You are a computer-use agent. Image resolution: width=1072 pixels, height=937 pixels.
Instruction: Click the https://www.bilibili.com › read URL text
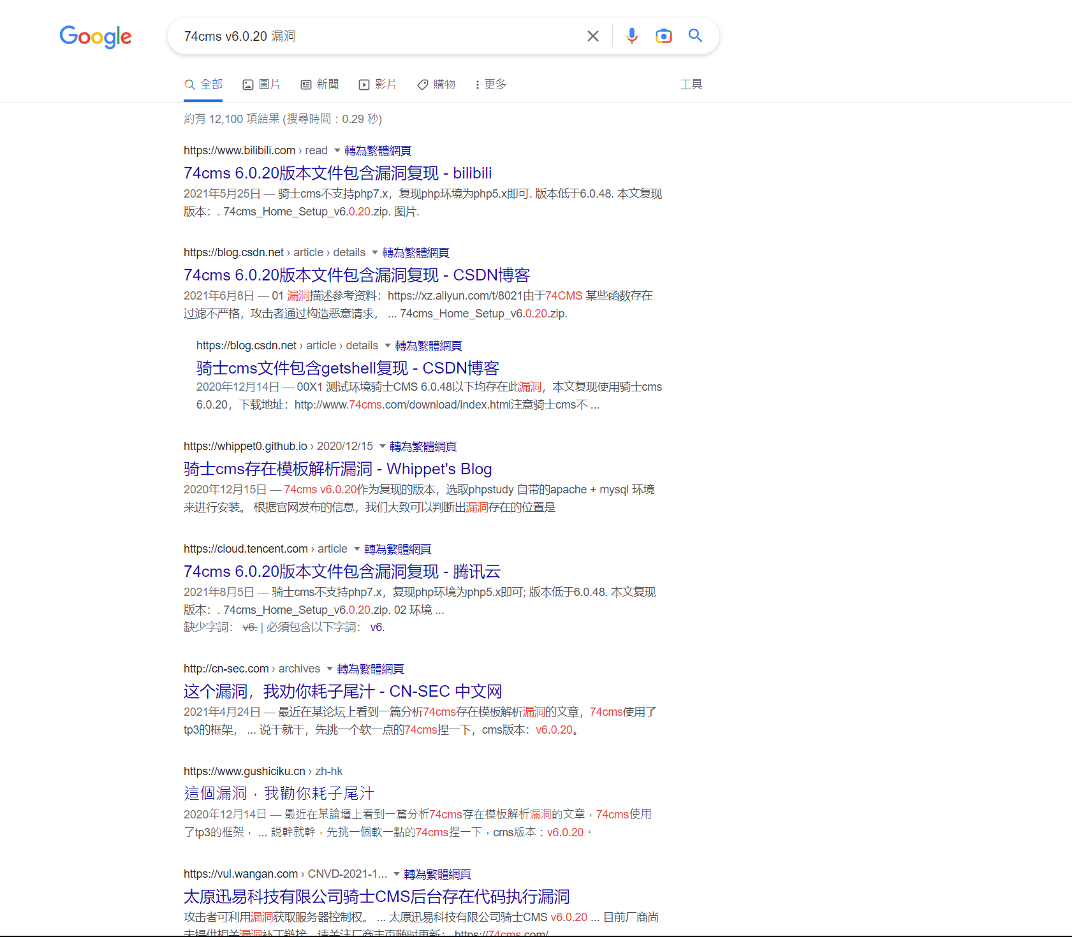click(x=256, y=150)
